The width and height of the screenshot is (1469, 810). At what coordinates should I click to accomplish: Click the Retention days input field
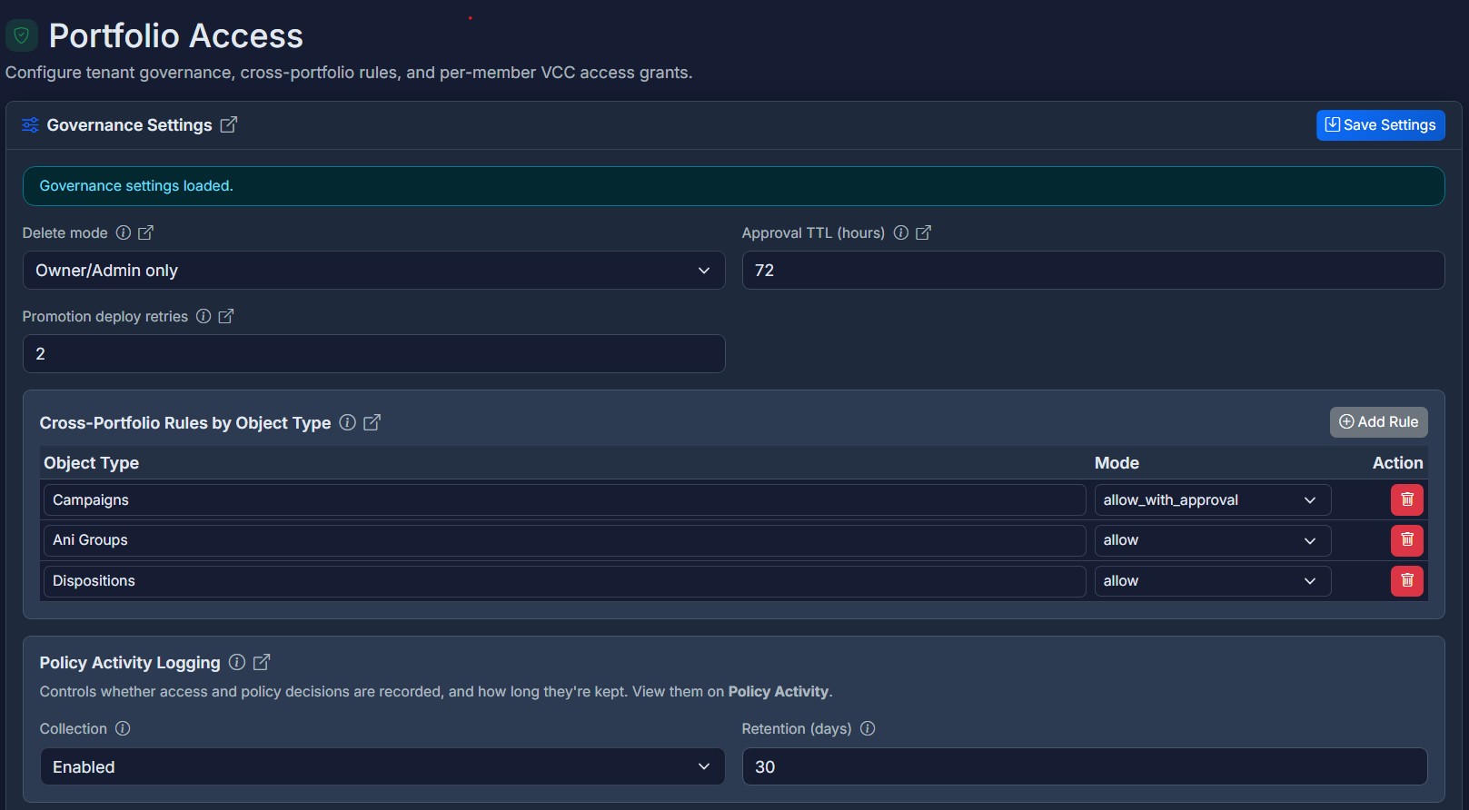[x=1085, y=766]
